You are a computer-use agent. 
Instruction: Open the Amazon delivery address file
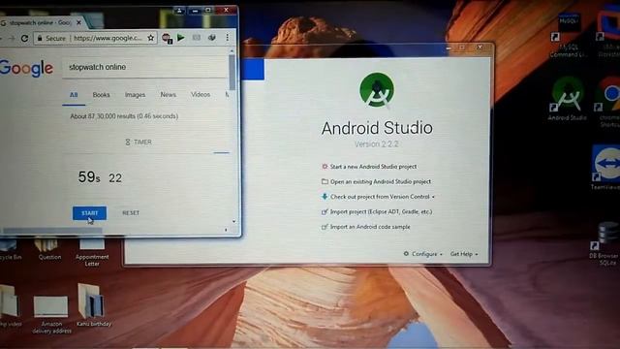point(51,314)
